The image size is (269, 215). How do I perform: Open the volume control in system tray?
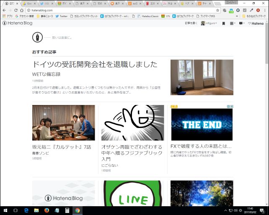(235, 210)
